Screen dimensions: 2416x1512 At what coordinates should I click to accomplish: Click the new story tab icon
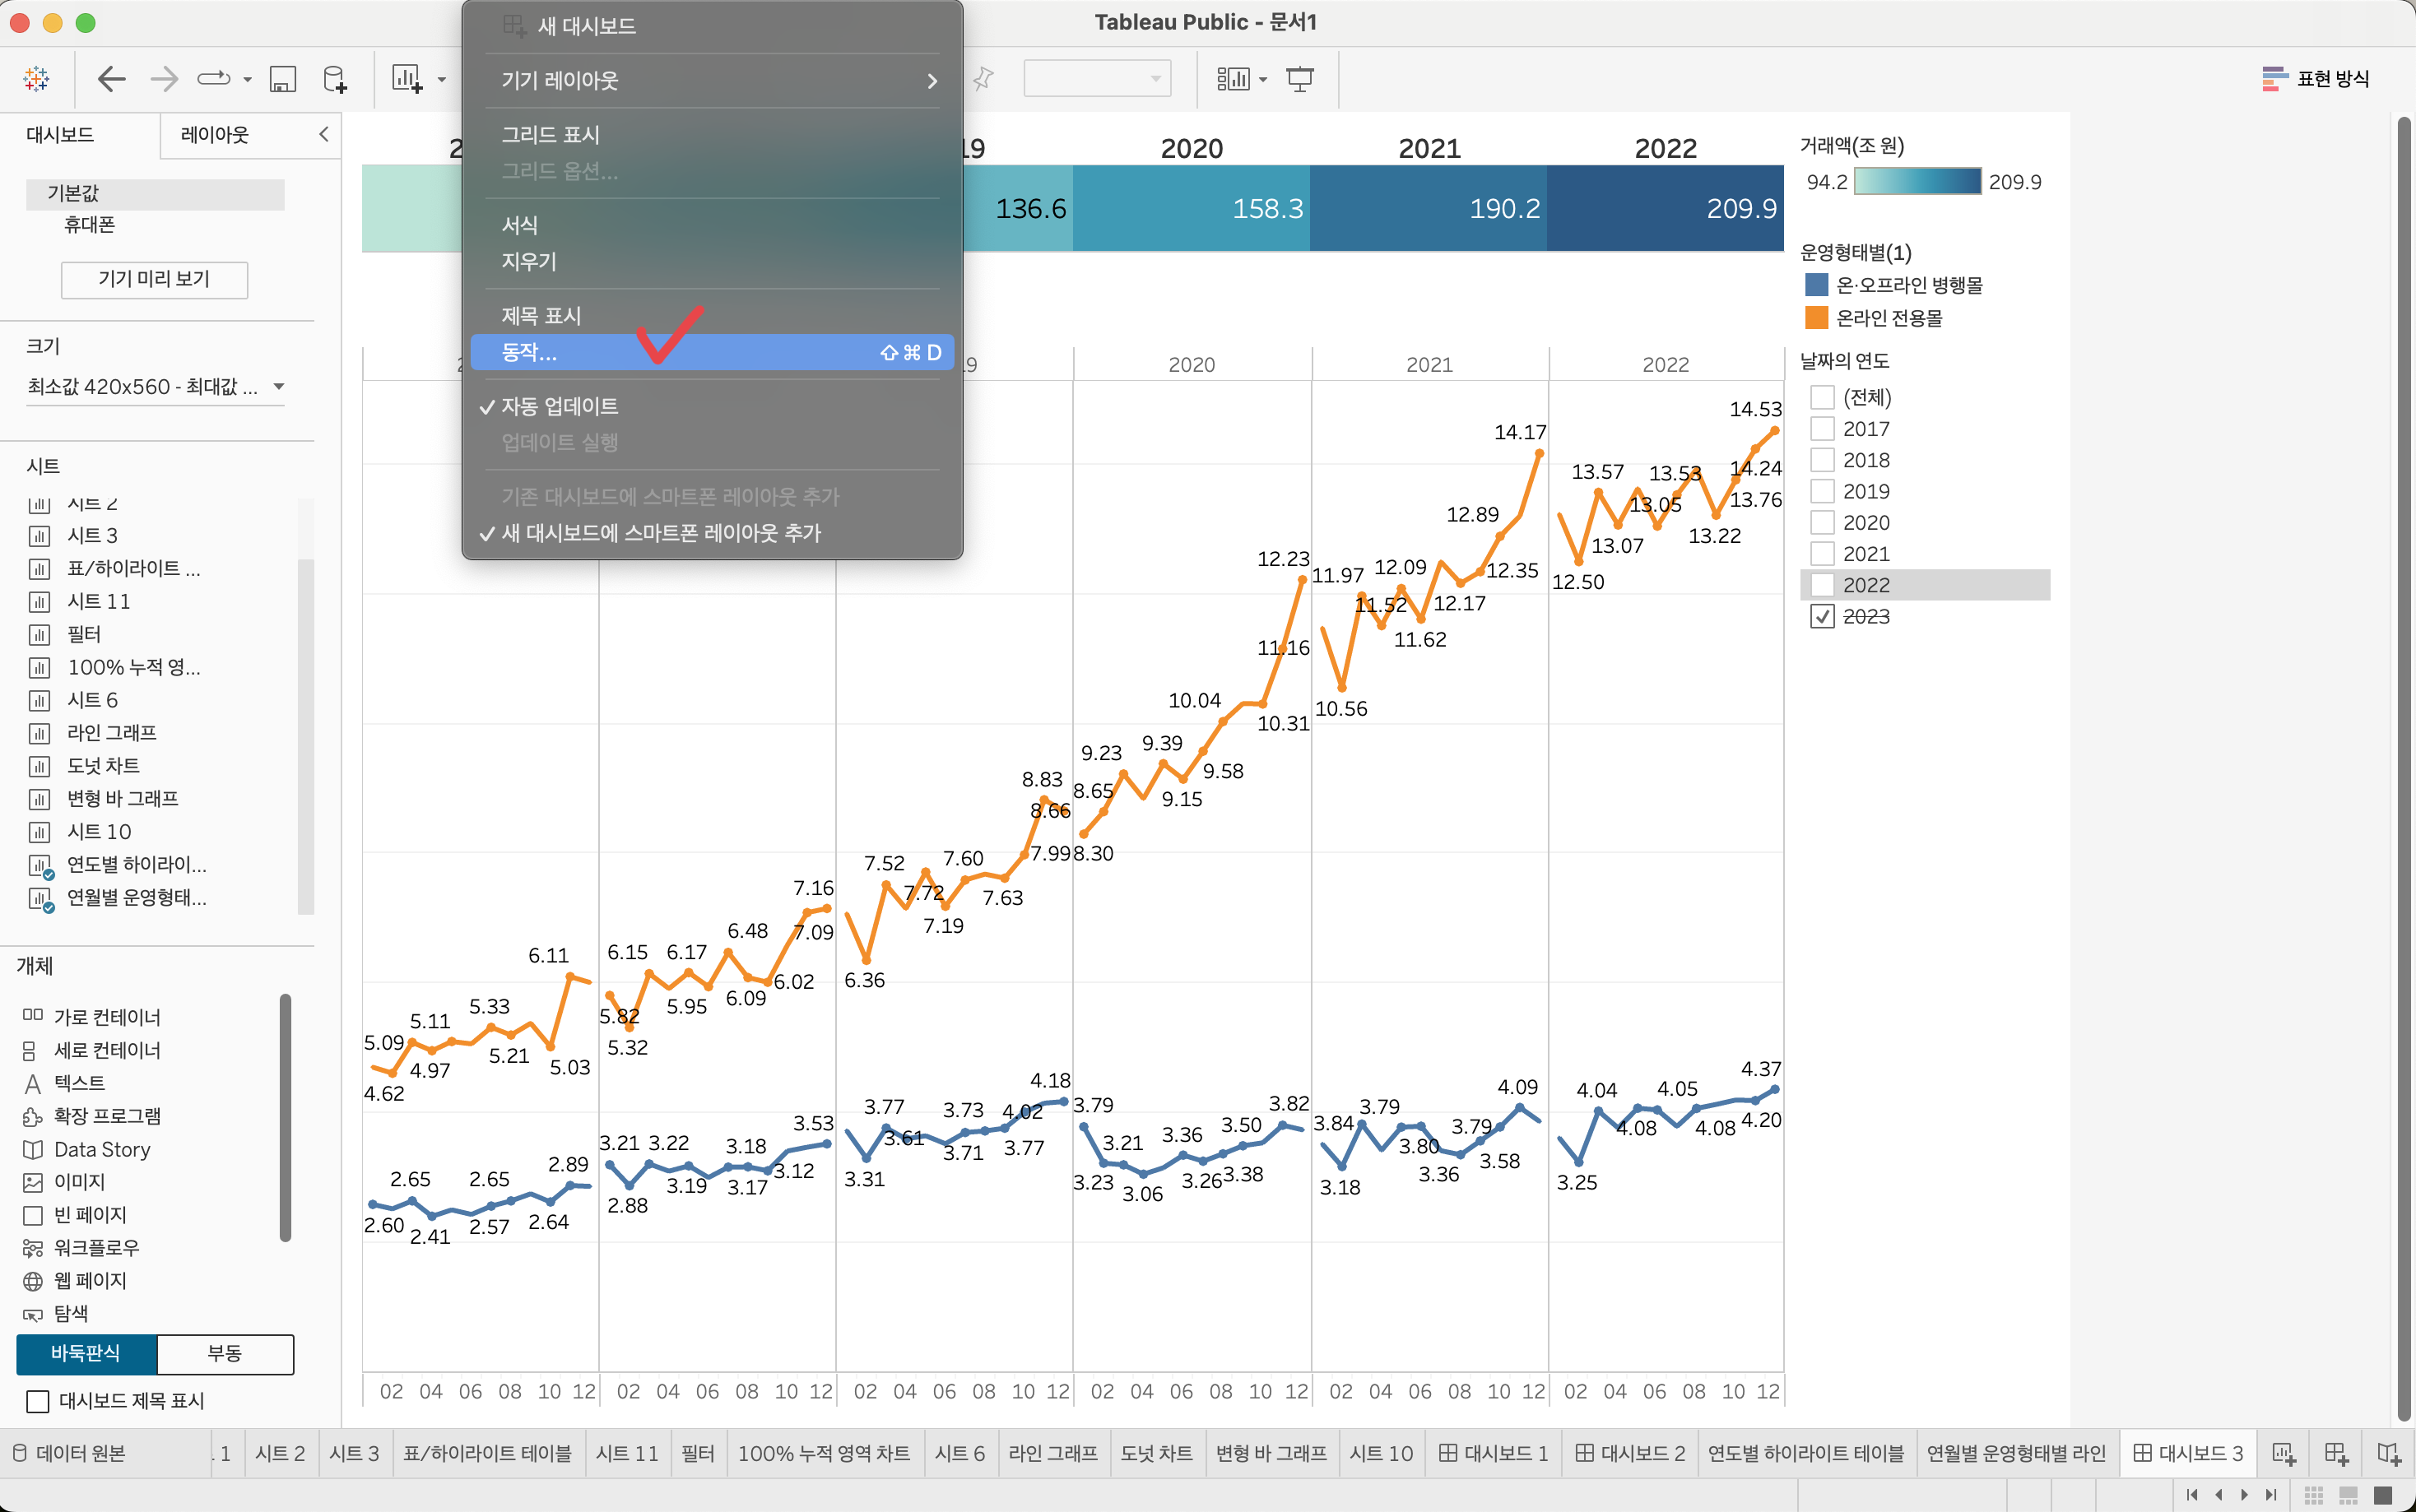click(2388, 1453)
